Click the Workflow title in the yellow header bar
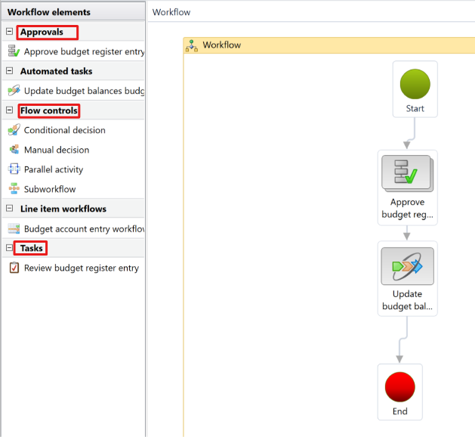This screenshot has width=475, height=437. coord(222,45)
